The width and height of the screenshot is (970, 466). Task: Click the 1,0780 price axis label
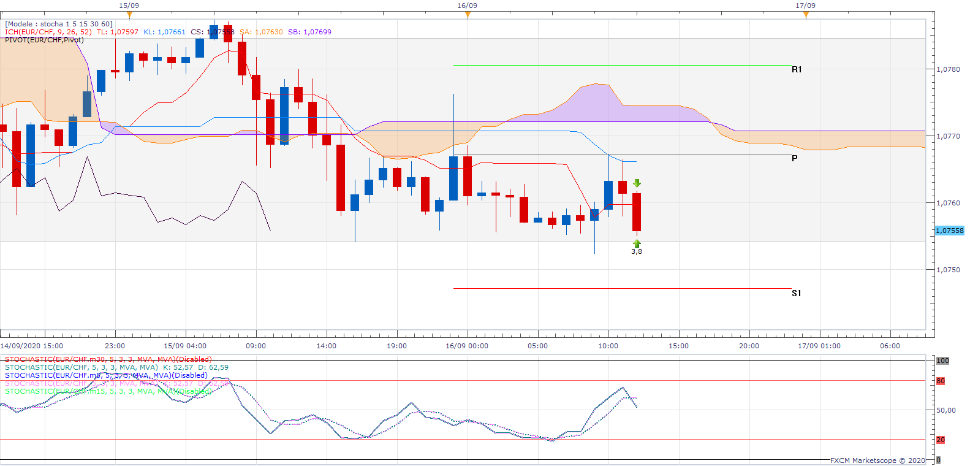click(x=949, y=69)
